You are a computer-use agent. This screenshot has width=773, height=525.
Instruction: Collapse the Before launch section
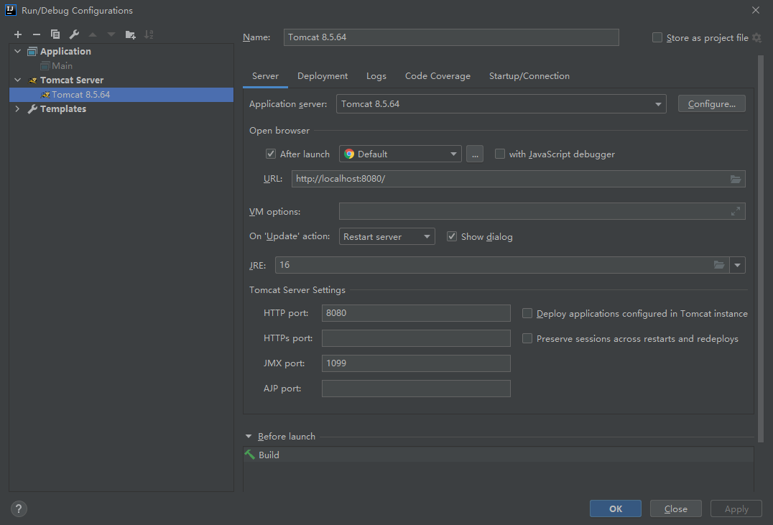coord(249,436)
